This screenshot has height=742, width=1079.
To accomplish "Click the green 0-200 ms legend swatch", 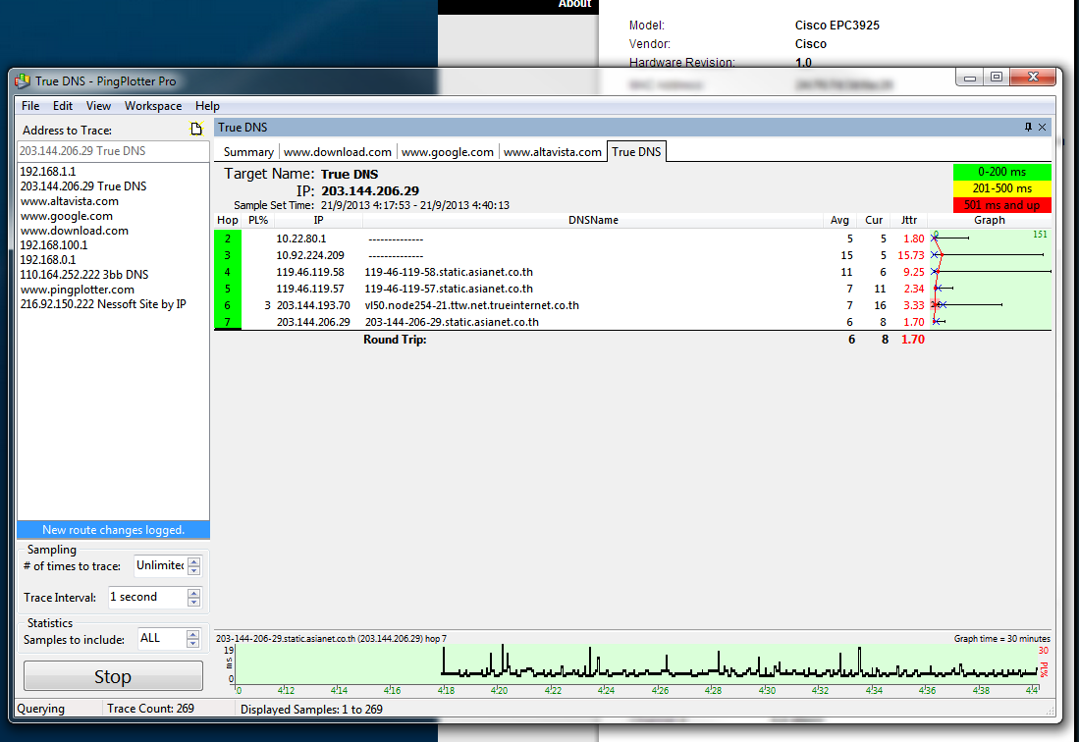I will [x=1001, y=172].
